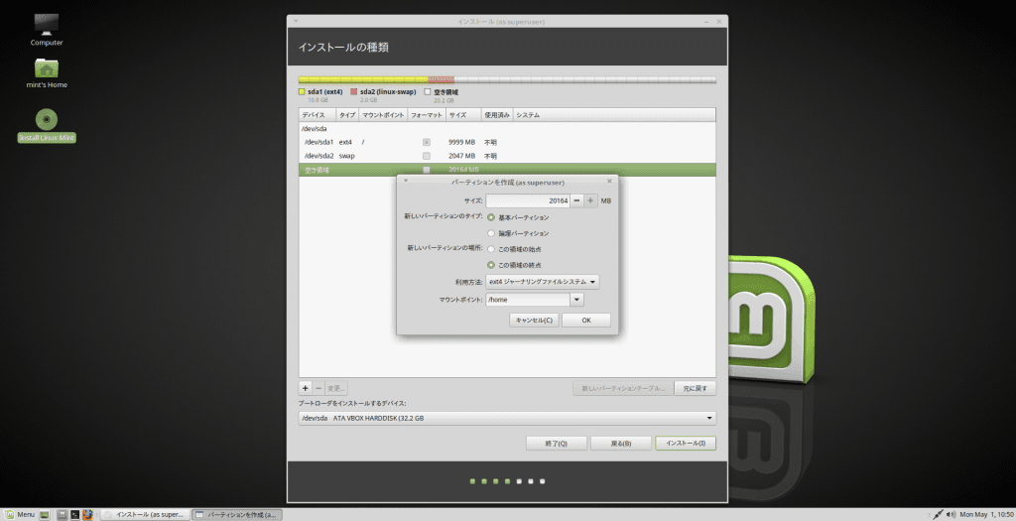This screenshot has width=1016, height=521.
Task: Launch the file manager from the panel
Action: click(x=63, y=514)
